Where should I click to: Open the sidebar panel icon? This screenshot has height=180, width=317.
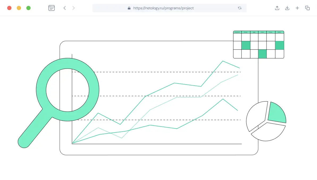click(x=52, y=8)
